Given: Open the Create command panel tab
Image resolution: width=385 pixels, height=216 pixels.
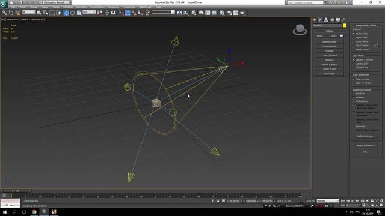Looking at the screenshot, I should (x=315, y=20).
